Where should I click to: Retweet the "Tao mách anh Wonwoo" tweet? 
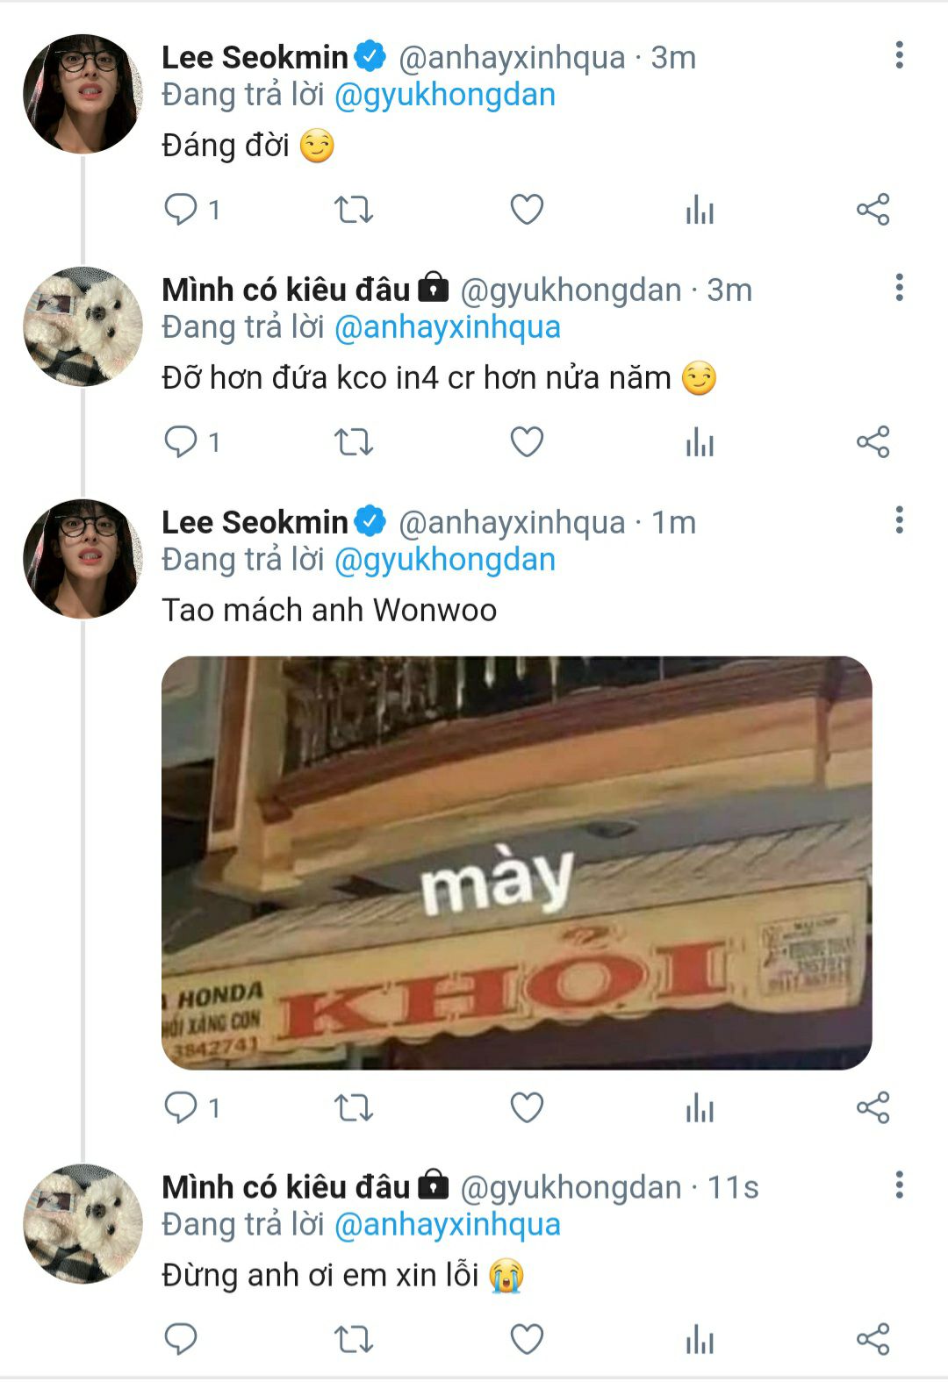pos(354,1108)
